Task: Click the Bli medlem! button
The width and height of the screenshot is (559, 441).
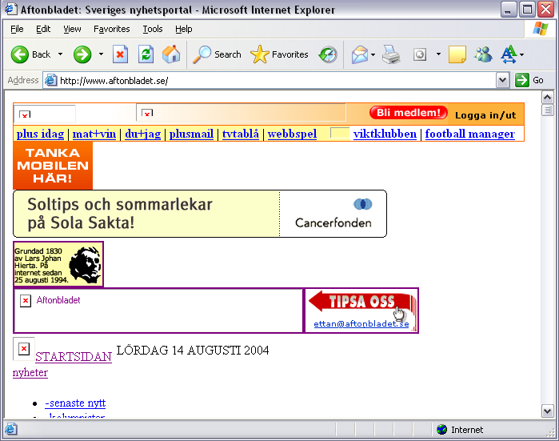Action: coord(408,113)
